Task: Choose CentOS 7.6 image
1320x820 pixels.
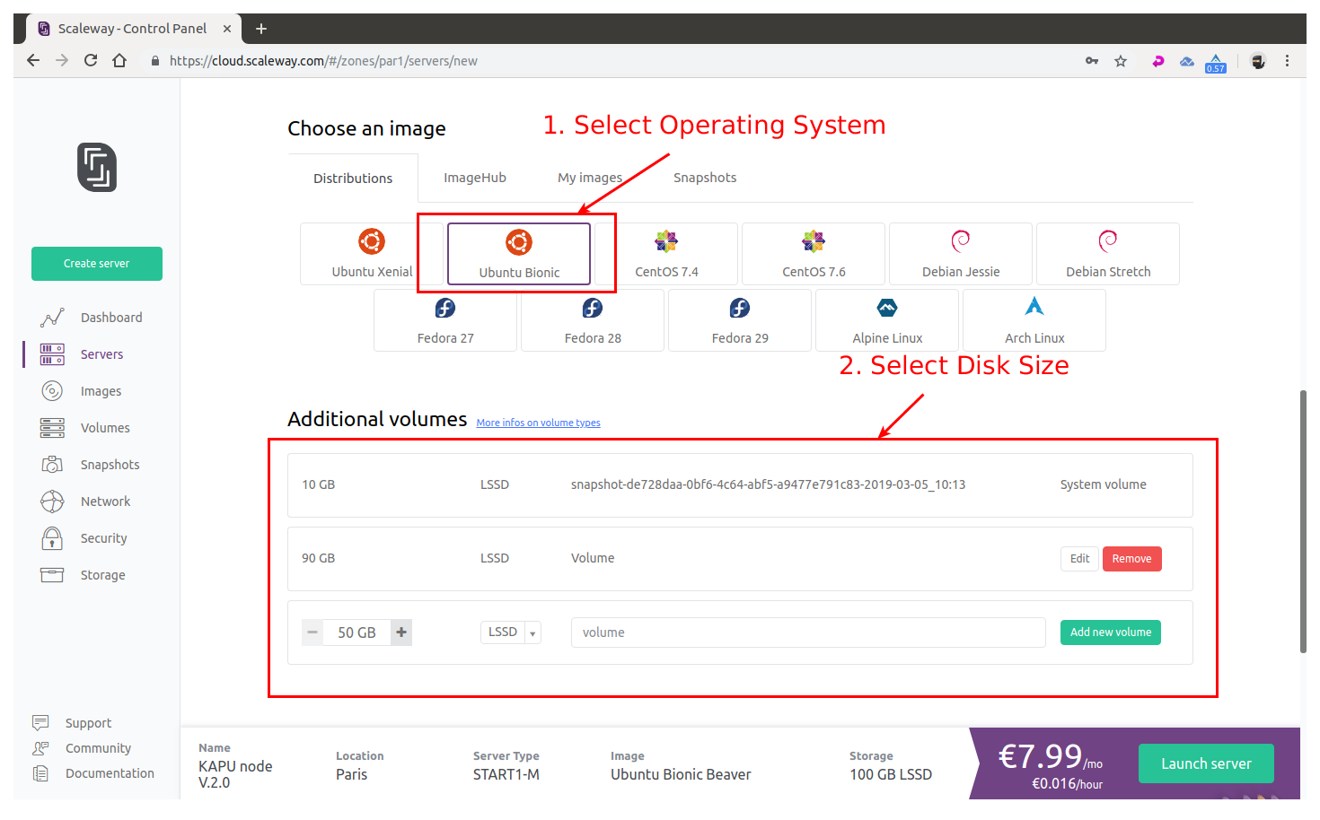Action: [814, 254]
